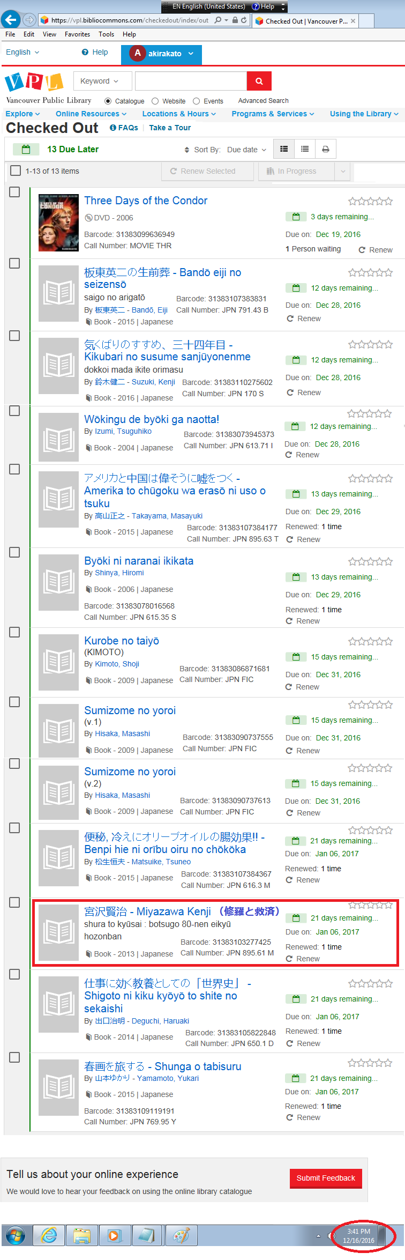Rate Kurobe no taiyō using the stars
The height and width of the screenshot is (1260, 405).
tap(370, 641)
